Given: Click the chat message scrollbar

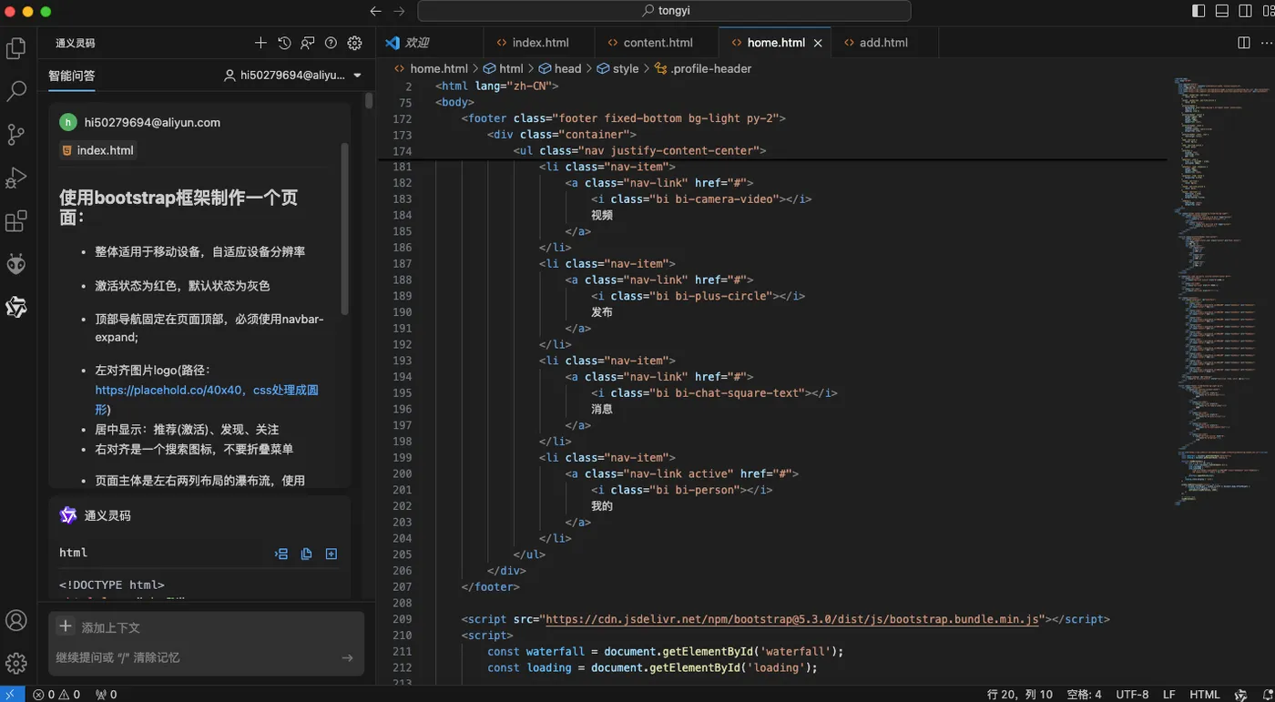Looking at the screenshot, I should click(x=344, y=228).
